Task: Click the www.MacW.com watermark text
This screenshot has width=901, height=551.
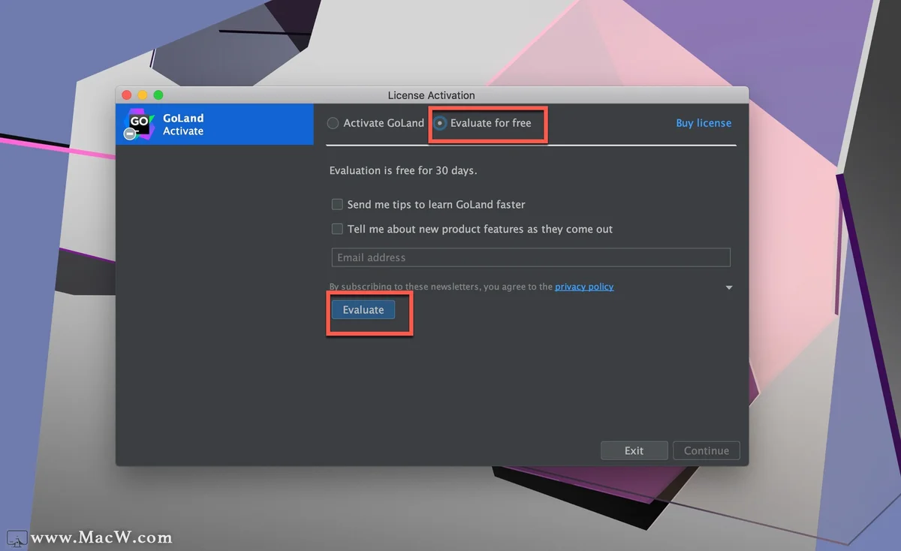Action: point(101,537)
